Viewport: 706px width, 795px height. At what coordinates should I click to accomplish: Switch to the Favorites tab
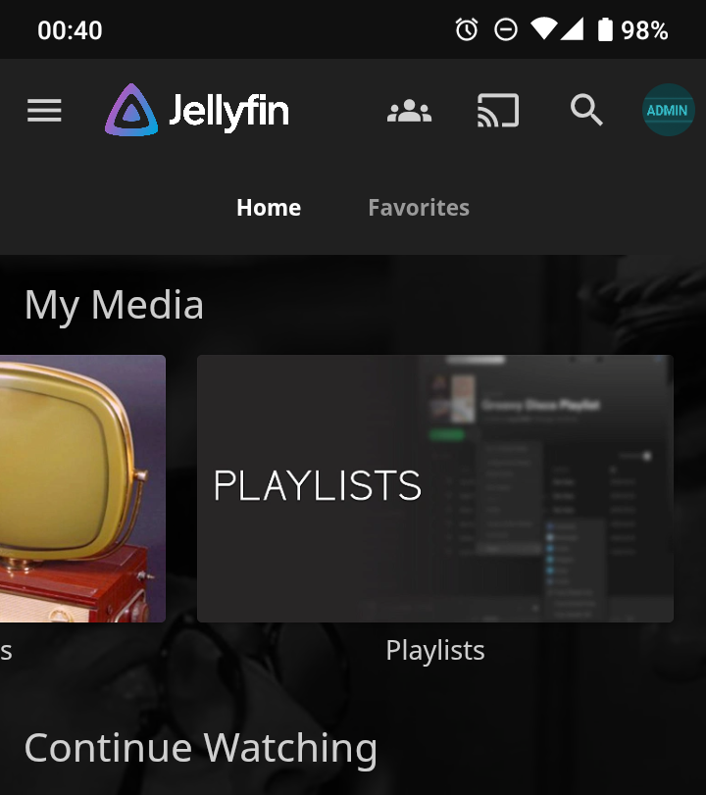[419, 208]
